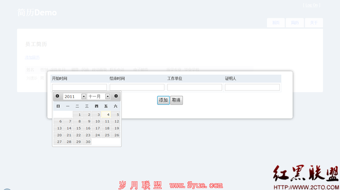
Task: Select day 6 in calendar
Action: click(x=58, y=121)
